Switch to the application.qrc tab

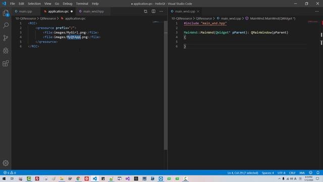[59, 11]
